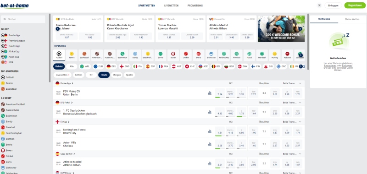The height and width of the screenshot is (174, 367).
Task: Select the Kabaddi tile in Topwetten row
Action: point(287,55)
